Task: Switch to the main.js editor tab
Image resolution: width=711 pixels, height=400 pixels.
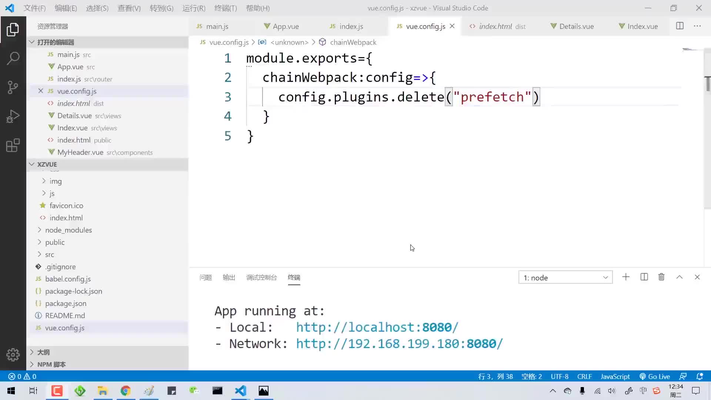Action: (x=217, y=26)
